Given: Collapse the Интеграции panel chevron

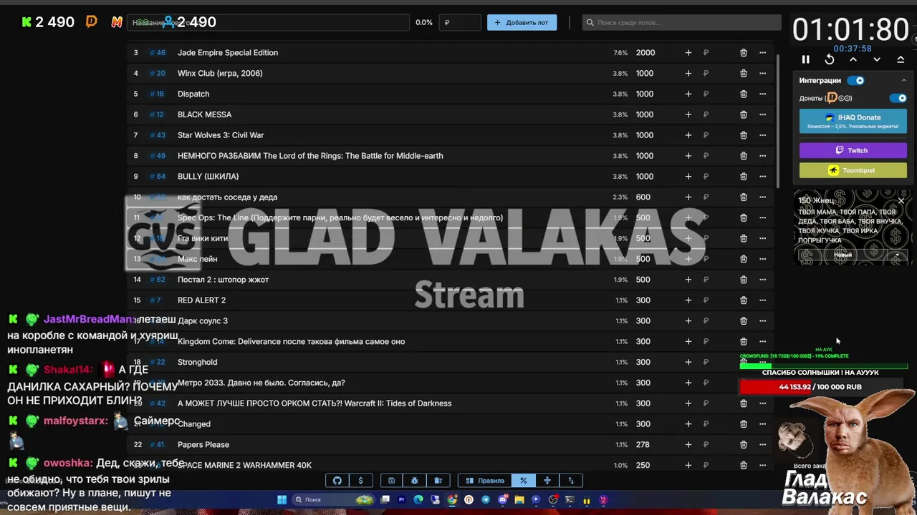Looking at the screenshot, I should click(x=903, y=81).
